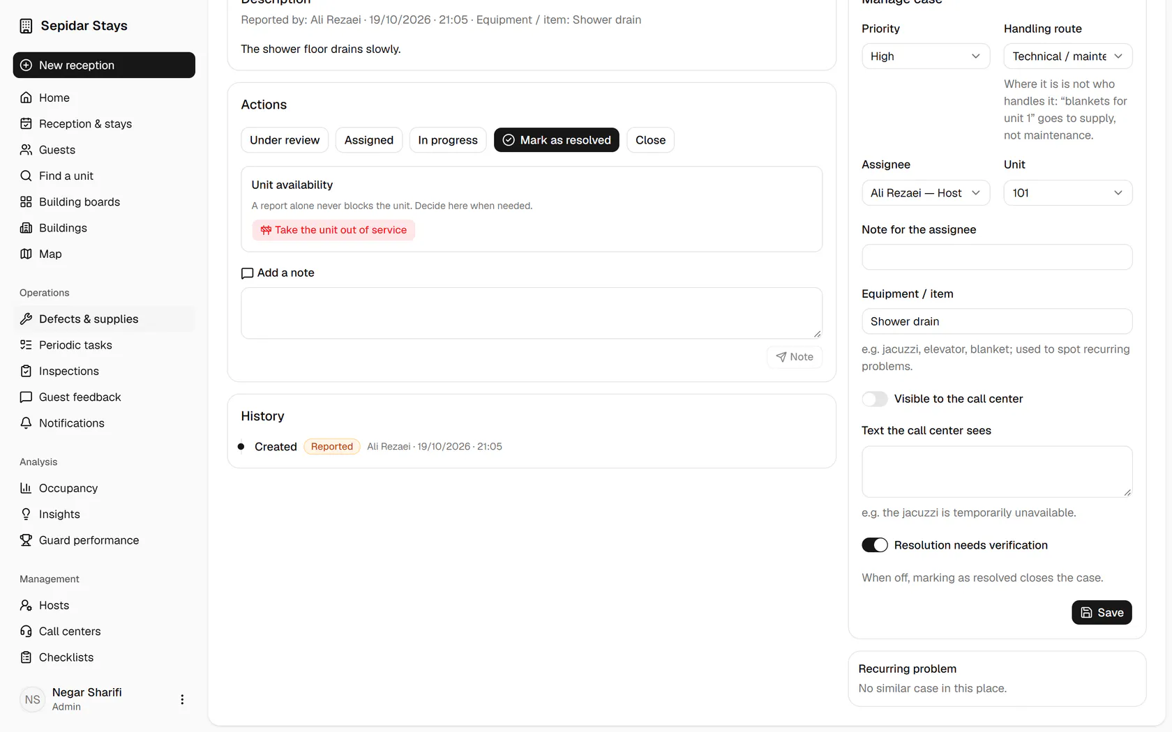Click the Close status button
This screenshot has width=1172, height=732.
(x=650, y=140)
